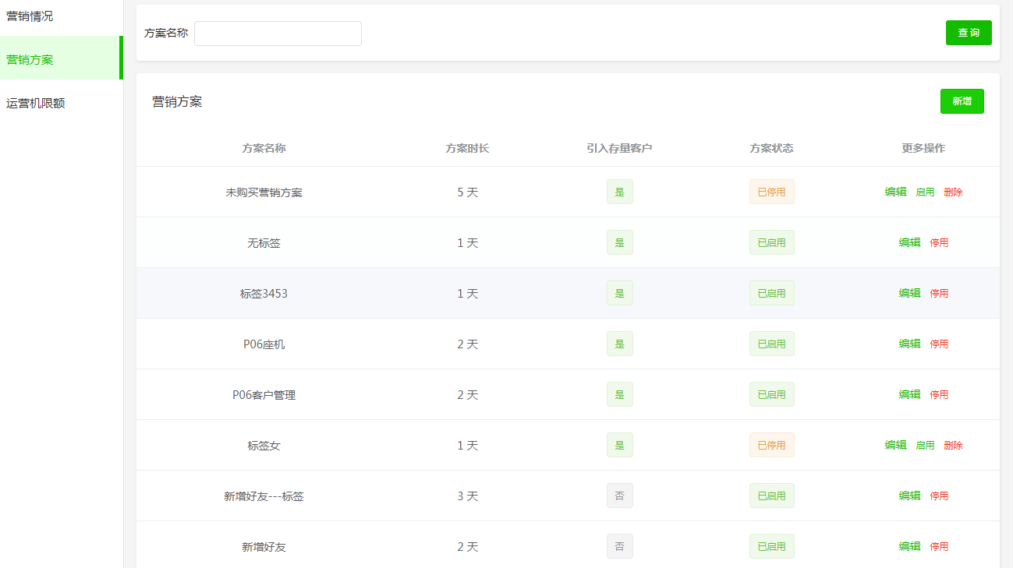Screen dimensions: 1013x568
Task: Open 编辑 for the P06客户管理 plan
Action: click(x=909, y=394)
